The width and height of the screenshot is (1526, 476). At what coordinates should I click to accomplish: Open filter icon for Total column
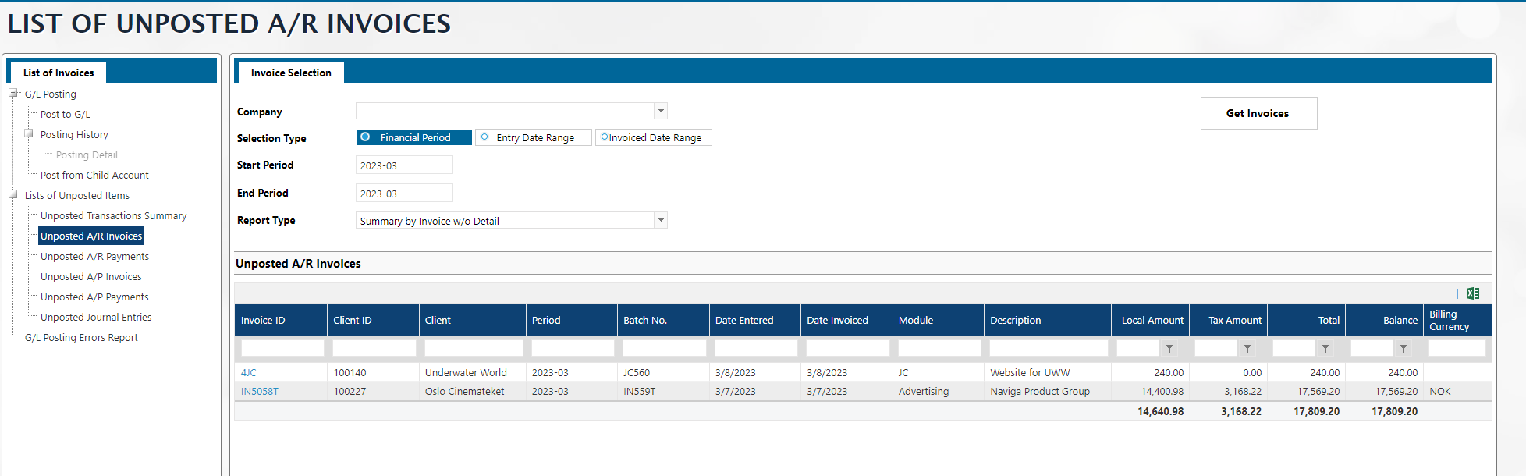[1325, 349]
